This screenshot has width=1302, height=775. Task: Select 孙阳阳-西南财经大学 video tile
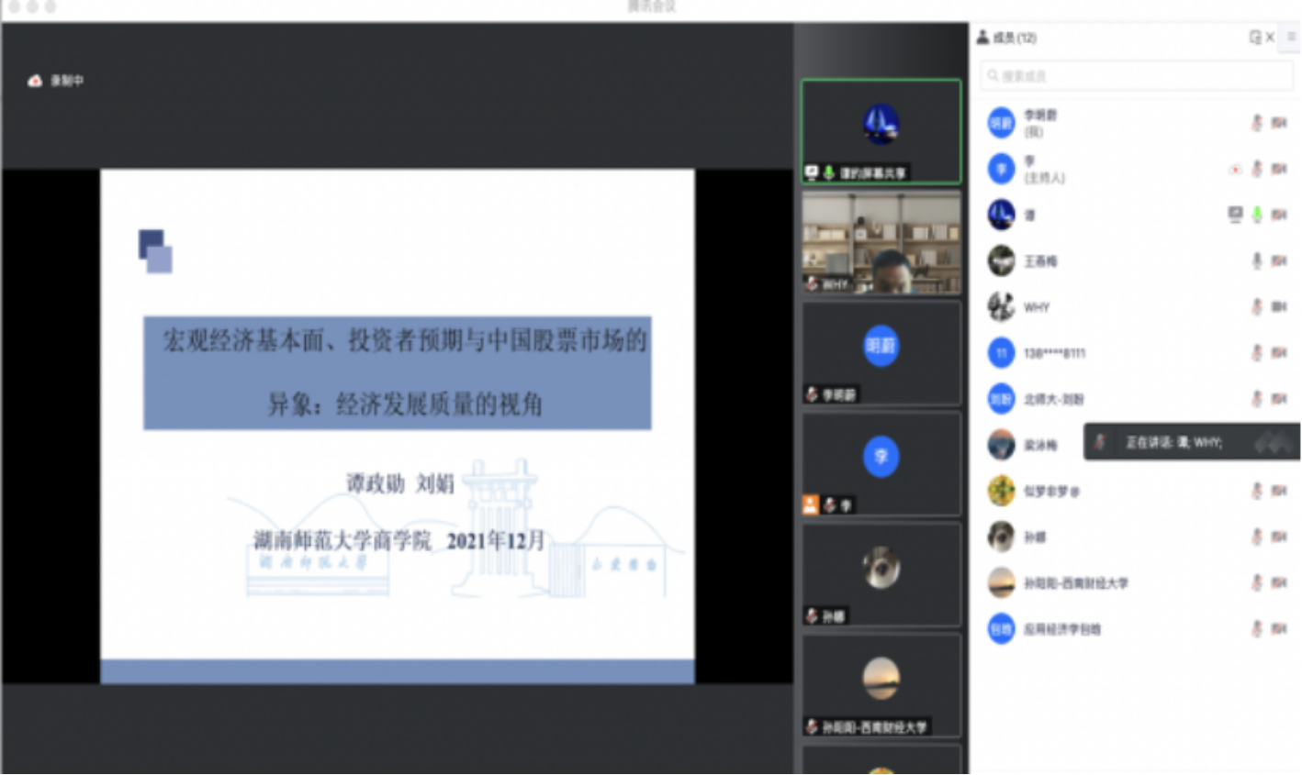pyautogui.click(x=881, y=684)
